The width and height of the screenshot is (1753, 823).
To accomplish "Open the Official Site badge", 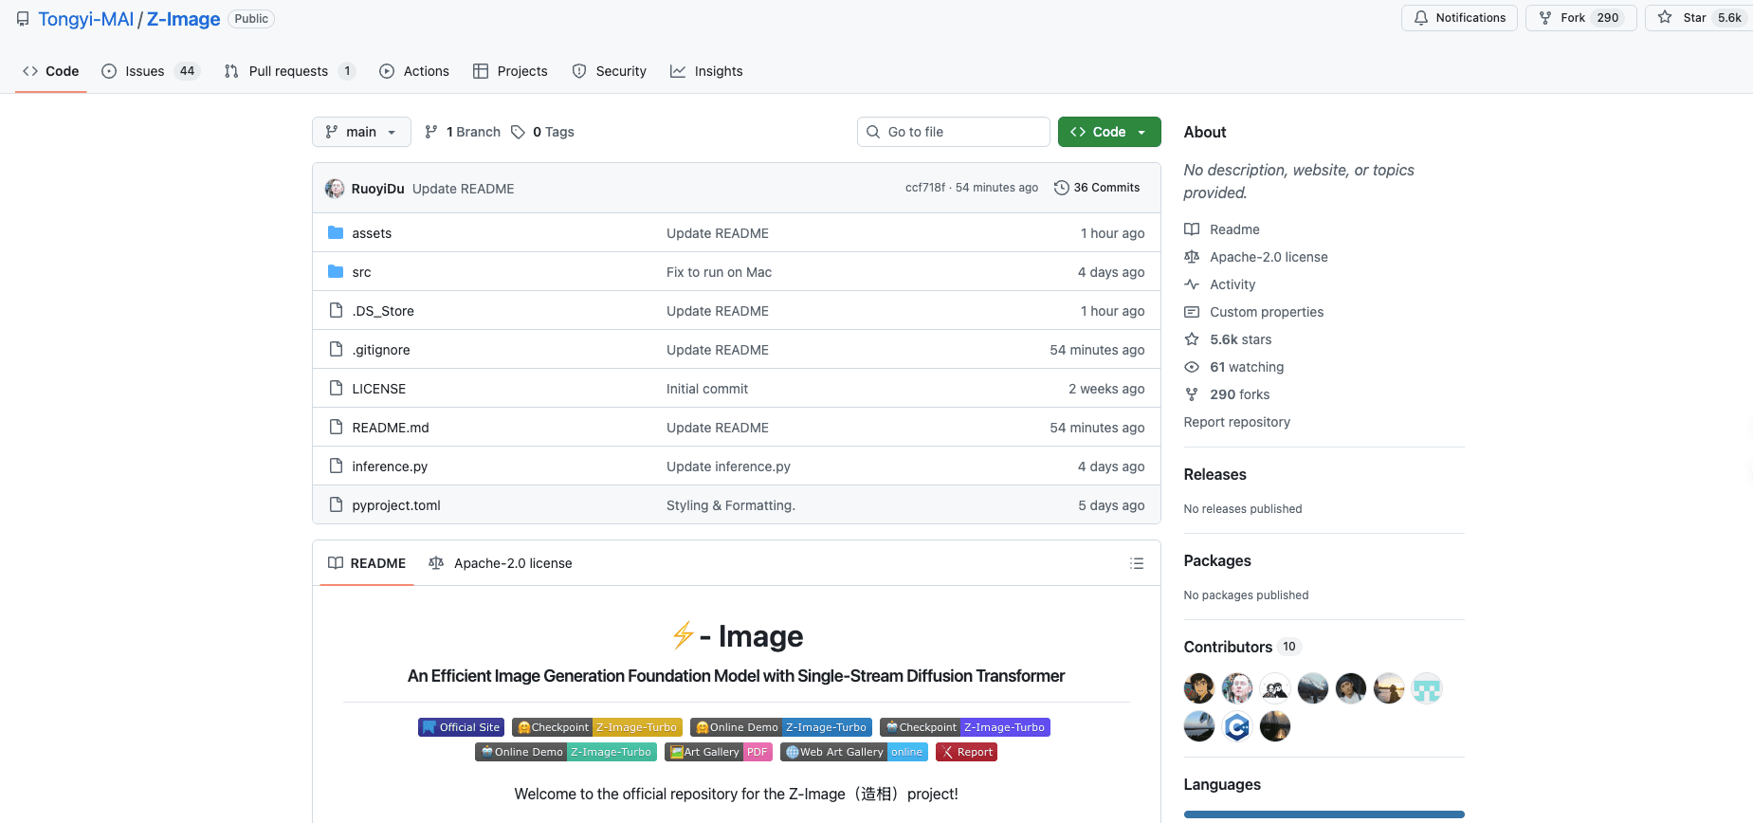I will [x=461, y=727].
